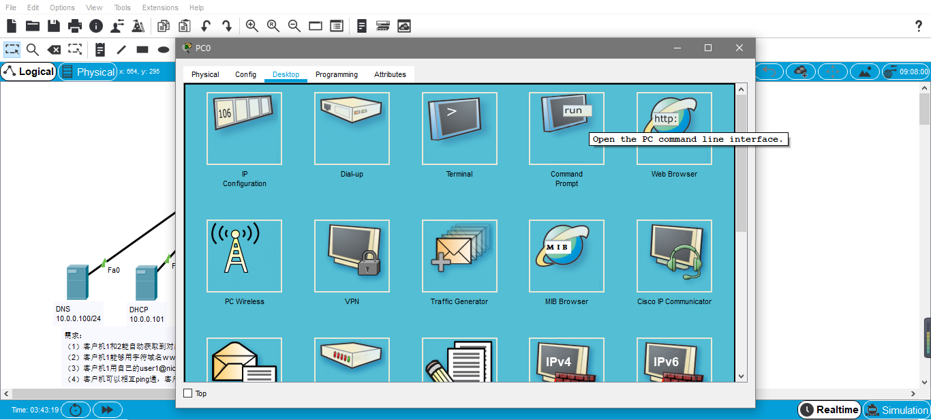Click Fast Forward Time button
This screenshot has width=931, height=420.
click(108, 410)
